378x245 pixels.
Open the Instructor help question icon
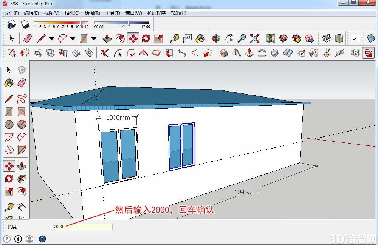click(x=42, y=239)
